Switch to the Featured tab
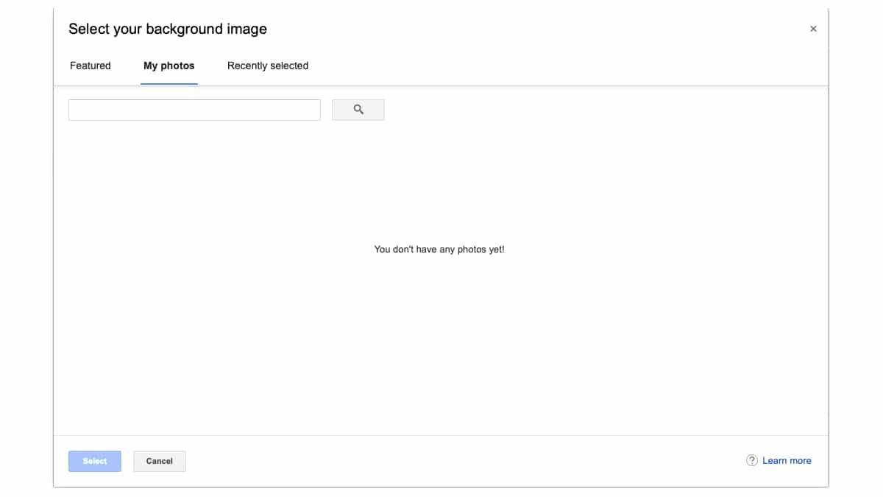This screenshot has height=497, width=883. [x=90, y=66]
